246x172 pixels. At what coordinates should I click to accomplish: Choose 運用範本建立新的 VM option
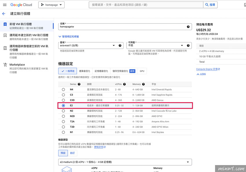[27, 37]
